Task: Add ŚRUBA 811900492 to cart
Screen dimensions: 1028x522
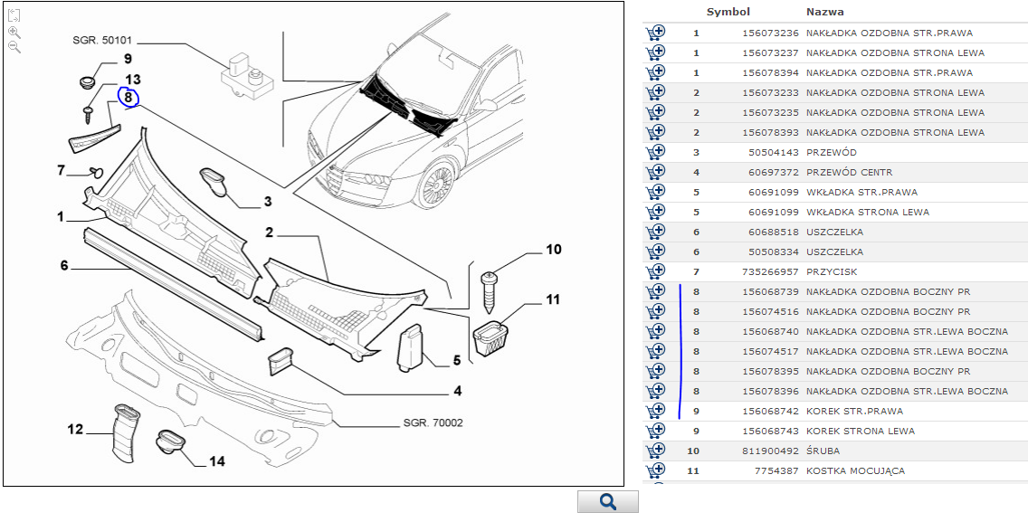Action: click(655, 451)
